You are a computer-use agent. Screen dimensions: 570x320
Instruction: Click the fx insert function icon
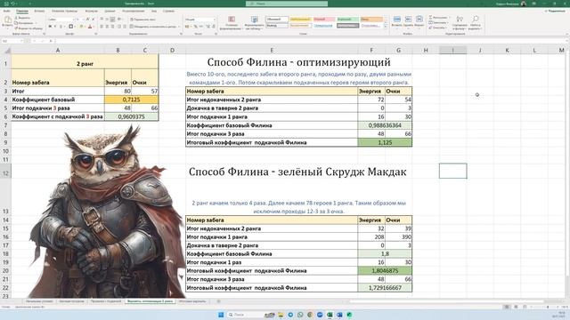(51, 41)
